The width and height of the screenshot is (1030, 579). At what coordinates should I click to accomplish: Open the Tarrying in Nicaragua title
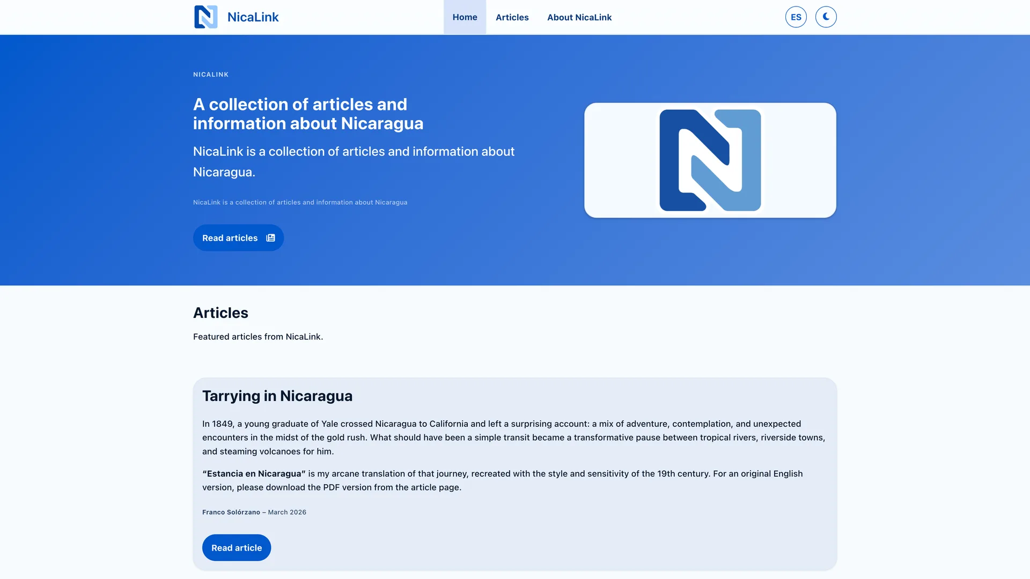277,396
